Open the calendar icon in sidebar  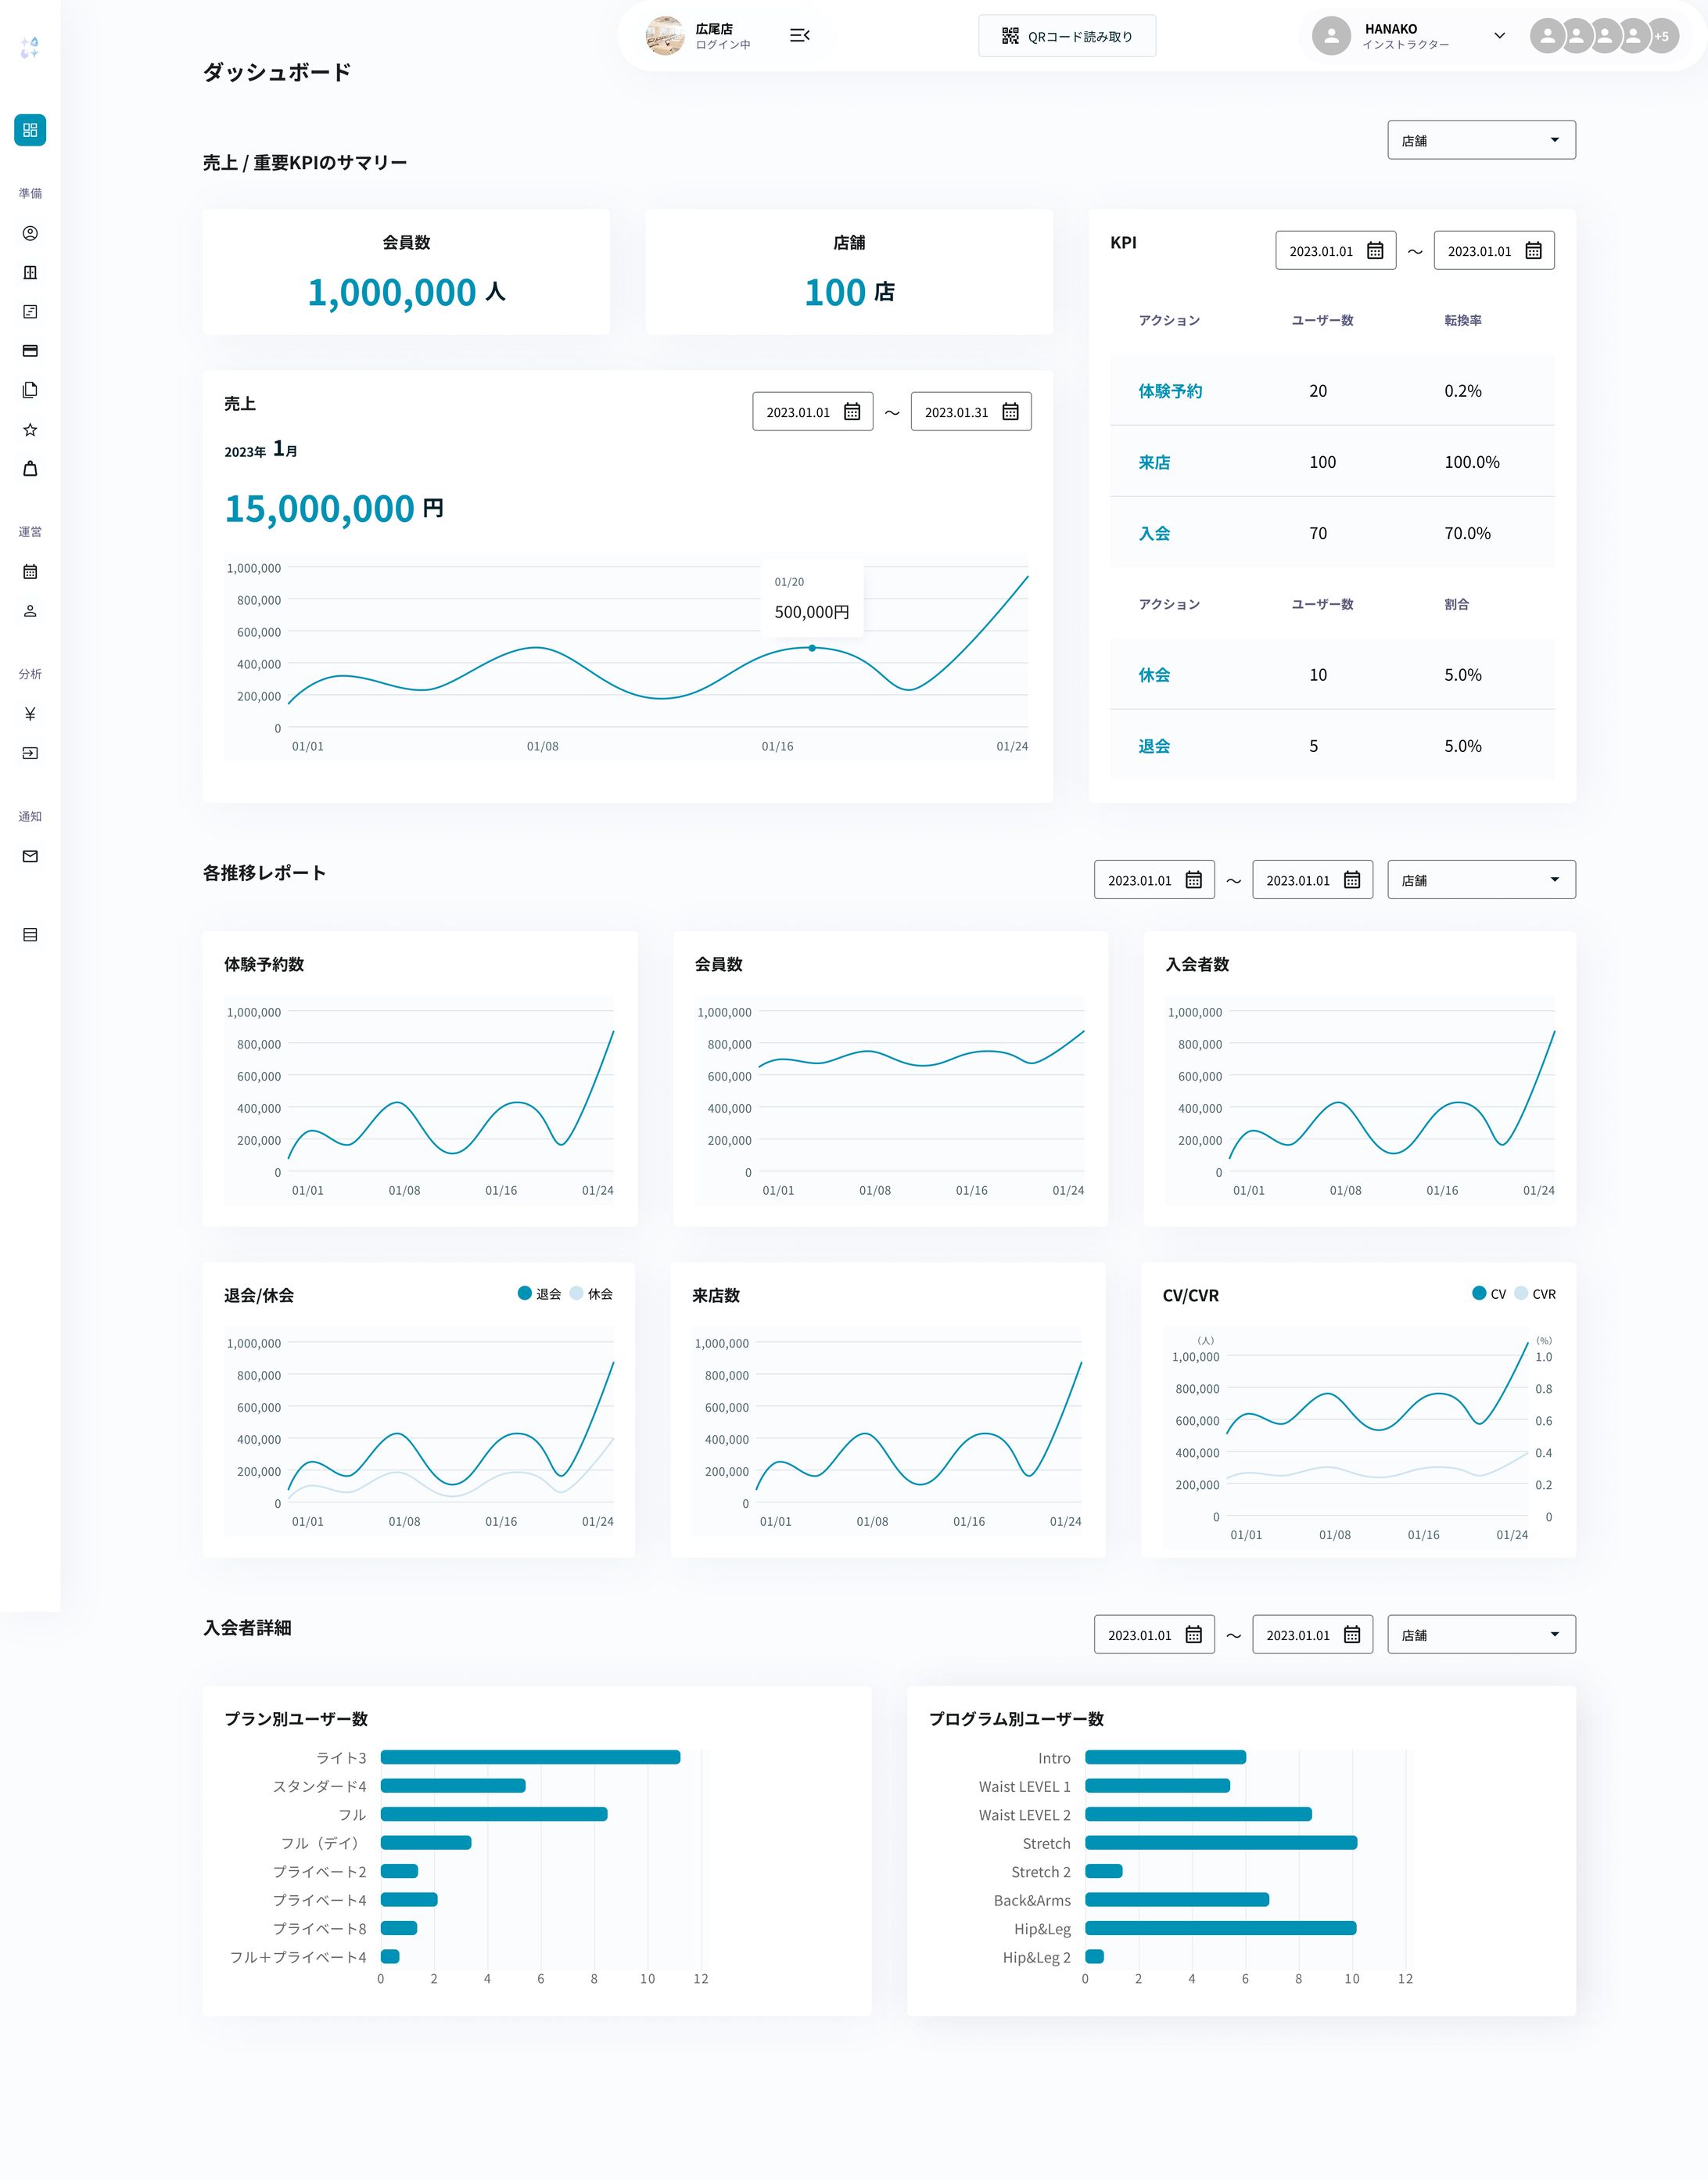(x=30, y=571)
